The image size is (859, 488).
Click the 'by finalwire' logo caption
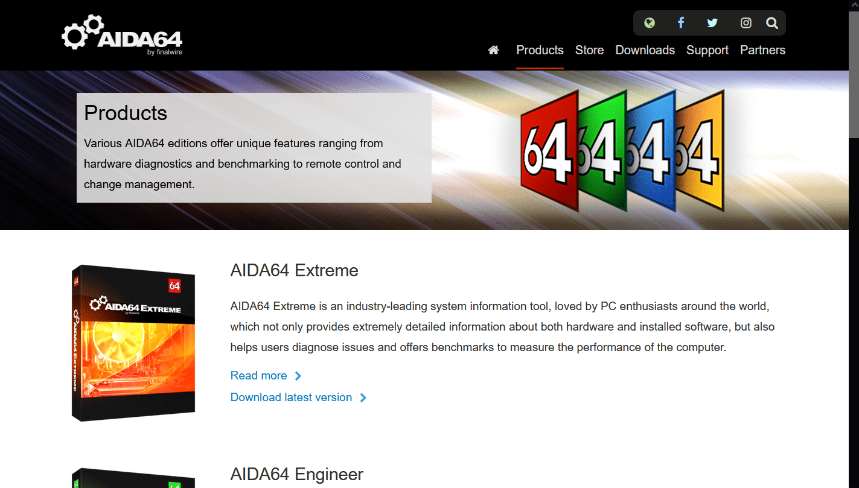pos(165,52)
